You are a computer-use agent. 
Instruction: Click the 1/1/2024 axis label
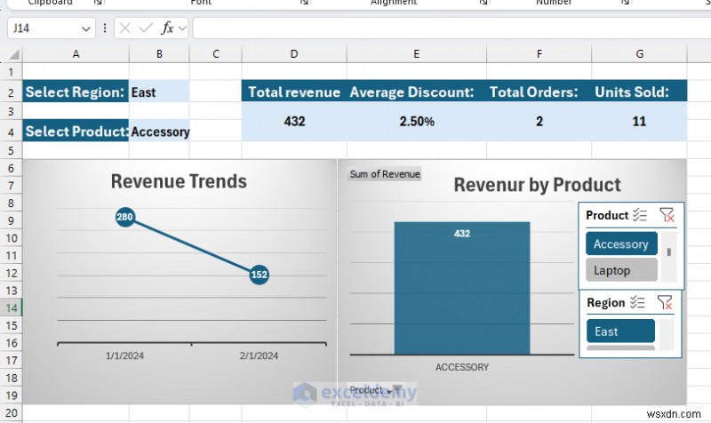click(x=124, y=355)
